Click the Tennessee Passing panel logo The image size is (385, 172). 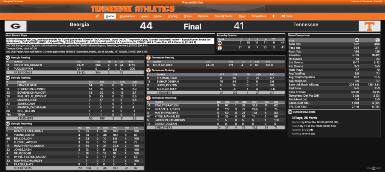[149, 58]
